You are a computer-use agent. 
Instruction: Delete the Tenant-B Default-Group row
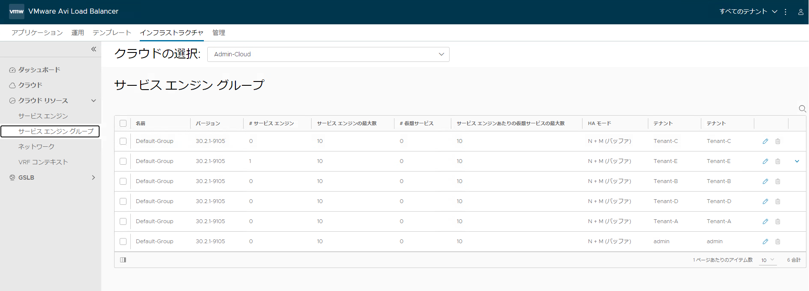click(x=778, y=181)
